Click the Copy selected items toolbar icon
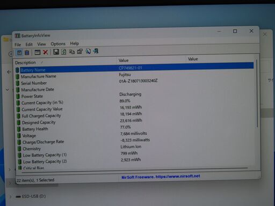The height and width of the screenshot is (206, 275). point(72,51)
